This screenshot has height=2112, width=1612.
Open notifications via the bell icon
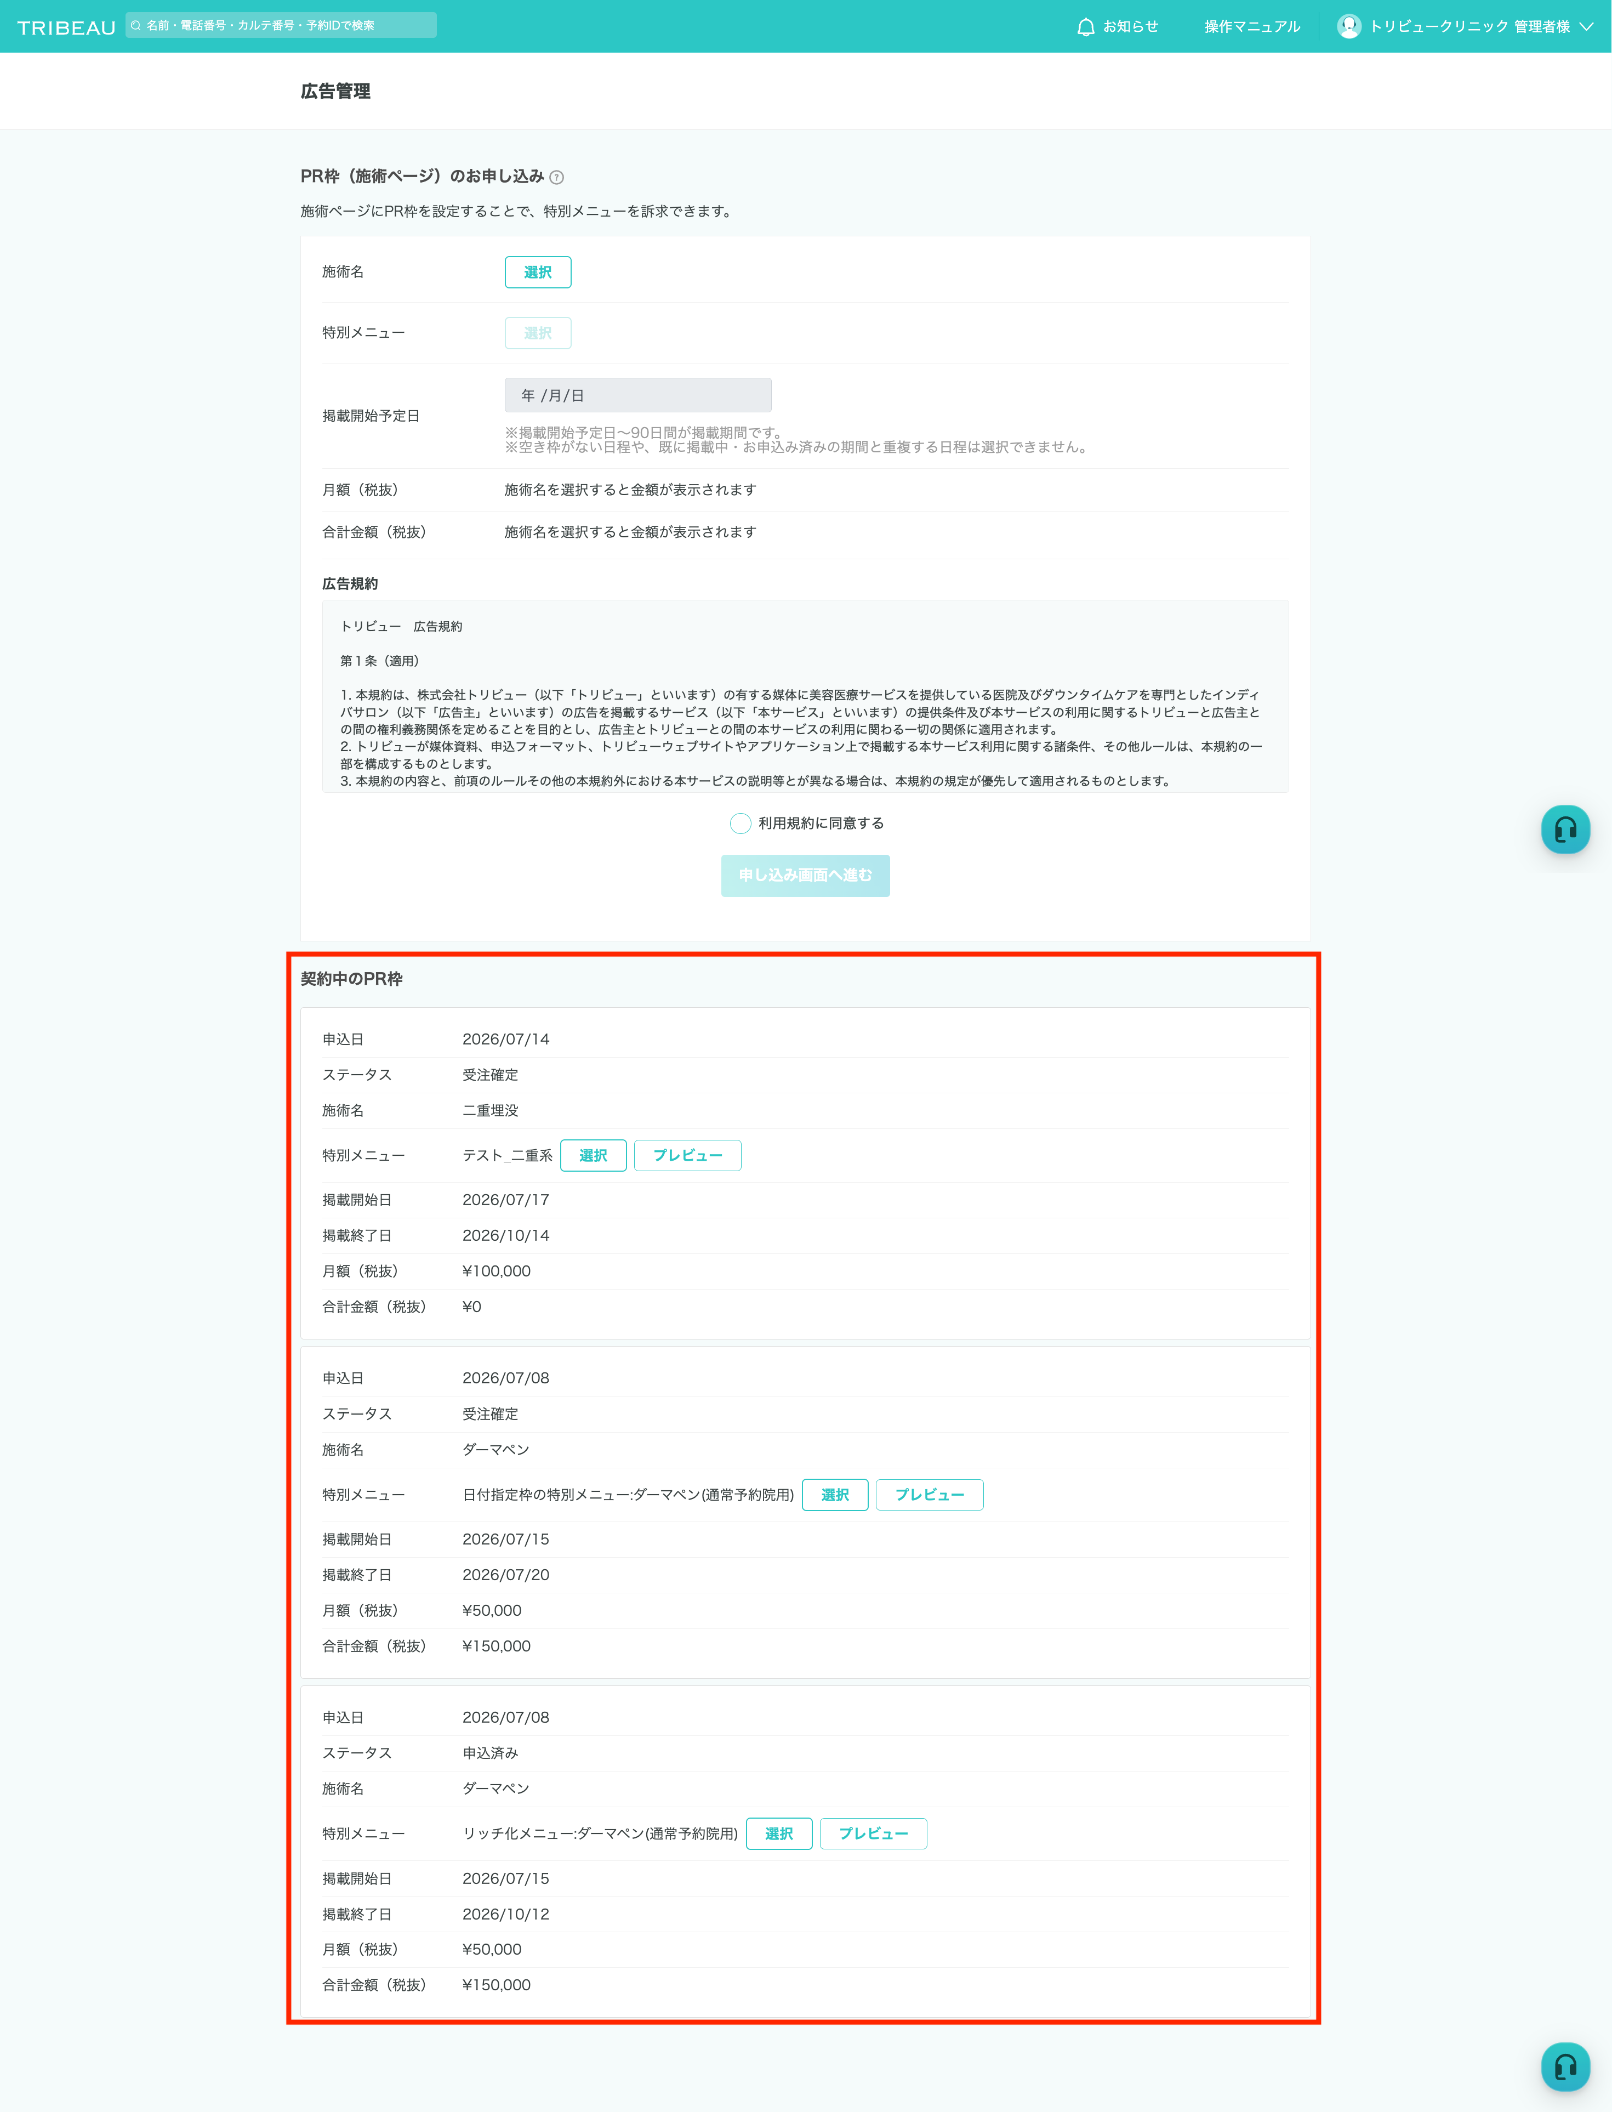point(1085,27)
